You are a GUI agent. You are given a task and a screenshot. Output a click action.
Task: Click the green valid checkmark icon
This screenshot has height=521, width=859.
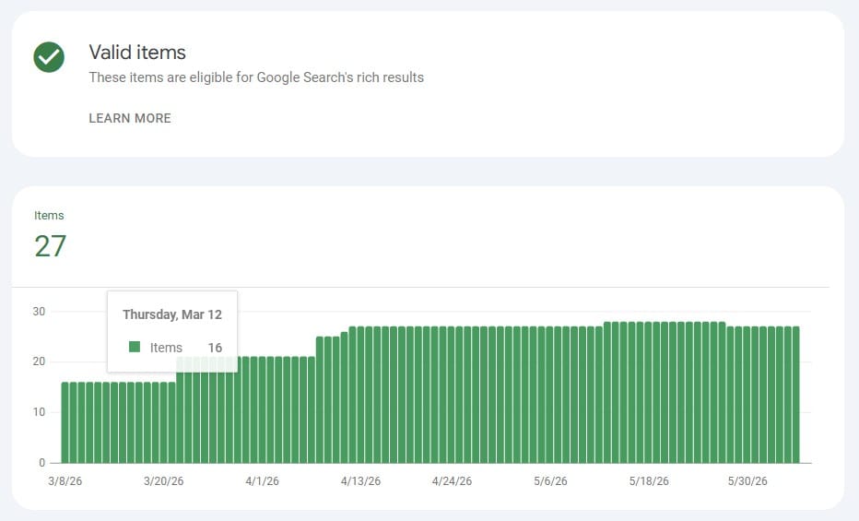click(49, 57)
